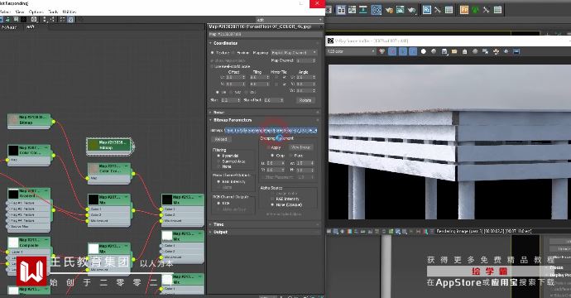Click the green Forest tree icon
Image resolution: width=571 pixels, height=298 pixels.
(x=475, y=10)
